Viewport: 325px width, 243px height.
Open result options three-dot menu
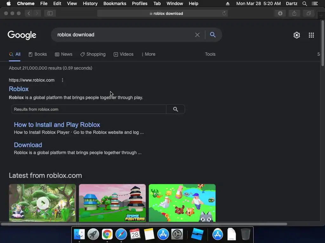tap(63, 80)
